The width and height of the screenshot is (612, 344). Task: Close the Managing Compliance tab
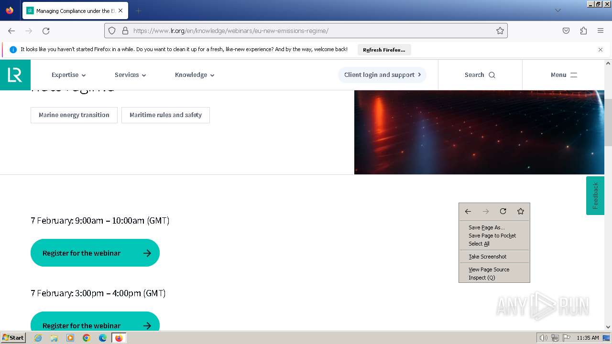120,11
